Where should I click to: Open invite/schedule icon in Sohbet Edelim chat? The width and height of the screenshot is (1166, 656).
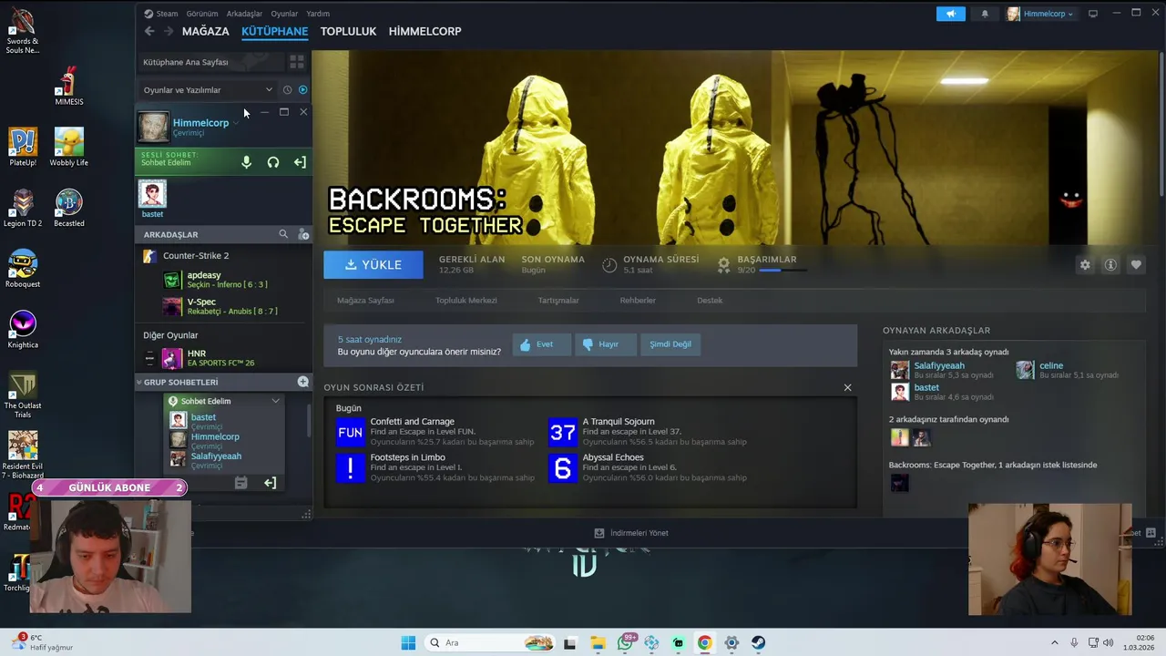[x=240, y=483]
